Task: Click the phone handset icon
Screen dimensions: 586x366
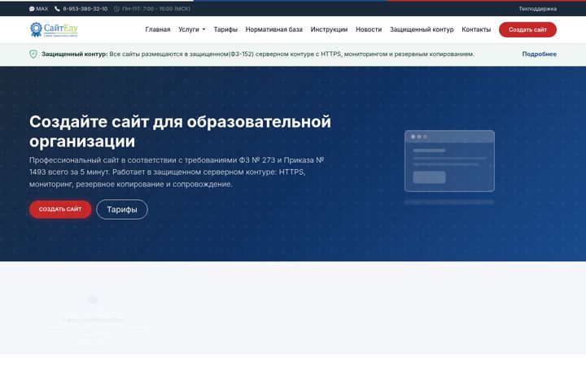Action: pyautogui.click(x=57, y=9)
